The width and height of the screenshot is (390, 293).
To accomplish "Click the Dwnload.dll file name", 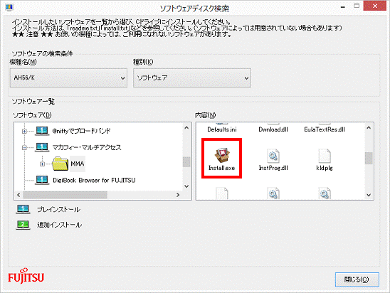I will (x=273, y=129).
